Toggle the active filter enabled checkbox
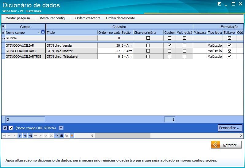The height and width of the screenshot is (168, 245). coord(11,128)
